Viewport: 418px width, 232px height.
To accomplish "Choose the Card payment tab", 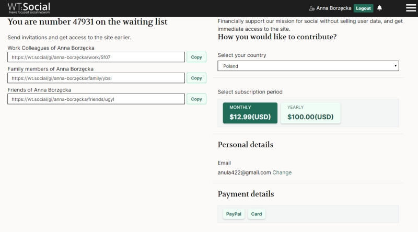I will coord(256,214).
